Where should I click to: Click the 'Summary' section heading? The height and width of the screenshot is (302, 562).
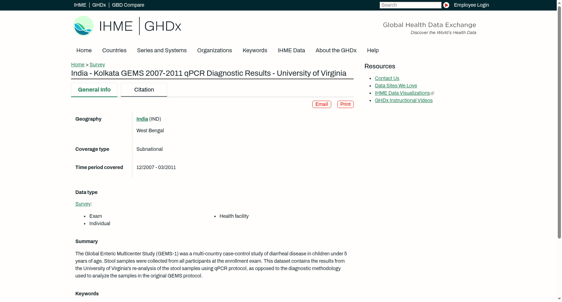pyautogui.click(x=86, y=242)
